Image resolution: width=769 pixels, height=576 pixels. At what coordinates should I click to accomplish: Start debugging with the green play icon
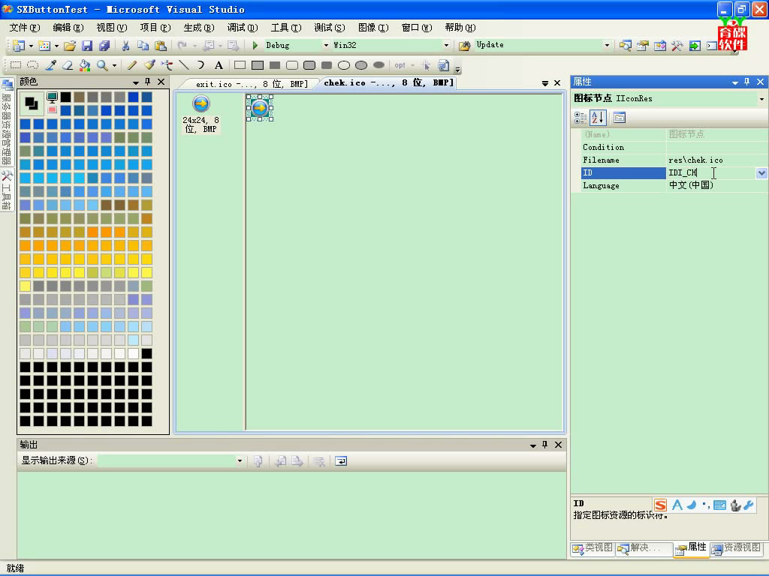point(255,45)
